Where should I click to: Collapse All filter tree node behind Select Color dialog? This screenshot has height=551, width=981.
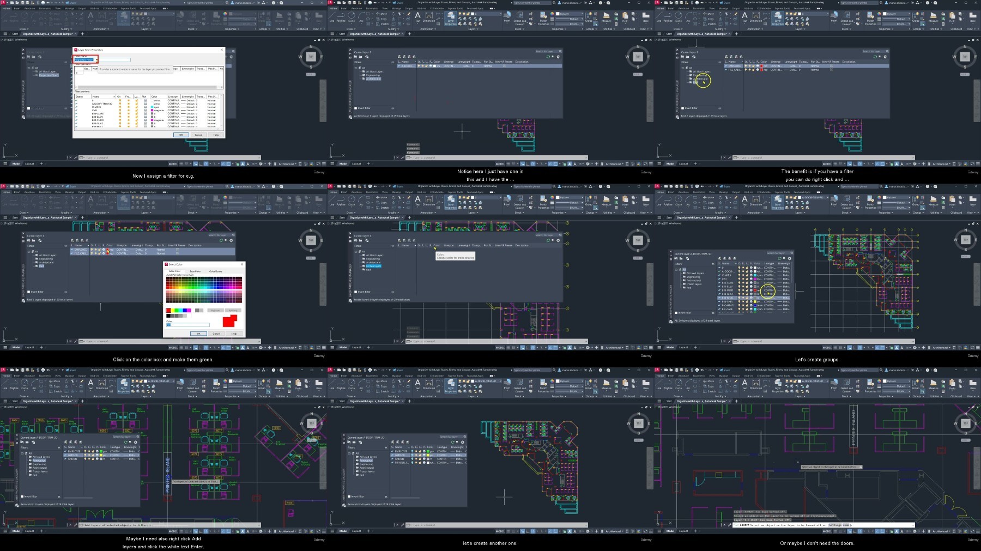click(x=29, y=251)
